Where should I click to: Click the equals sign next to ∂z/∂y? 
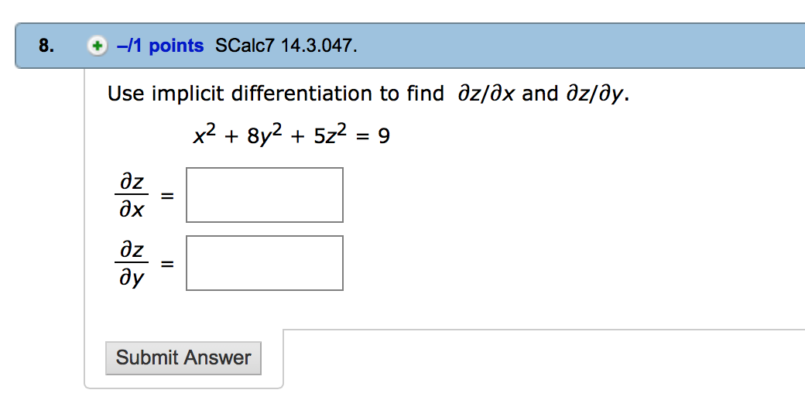167,264
